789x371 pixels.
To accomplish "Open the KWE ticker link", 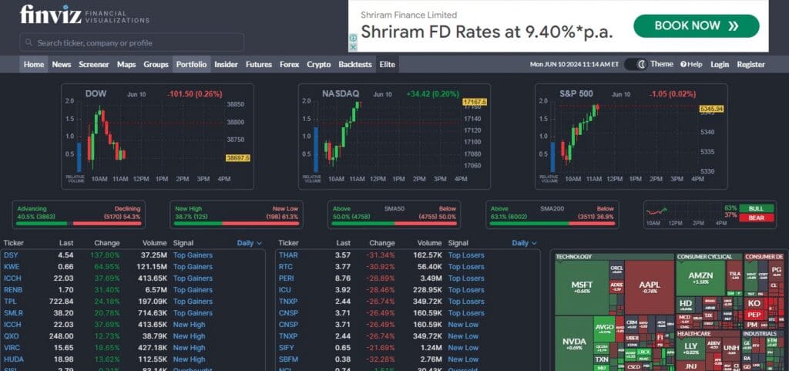I will pos(11,267).
